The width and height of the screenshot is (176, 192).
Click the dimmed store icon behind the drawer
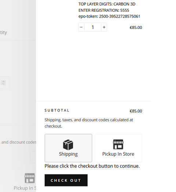(x=30, y=178)
